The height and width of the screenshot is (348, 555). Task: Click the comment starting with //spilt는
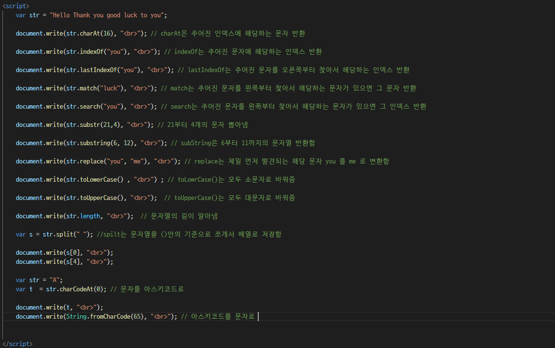[x=189, y=235]
